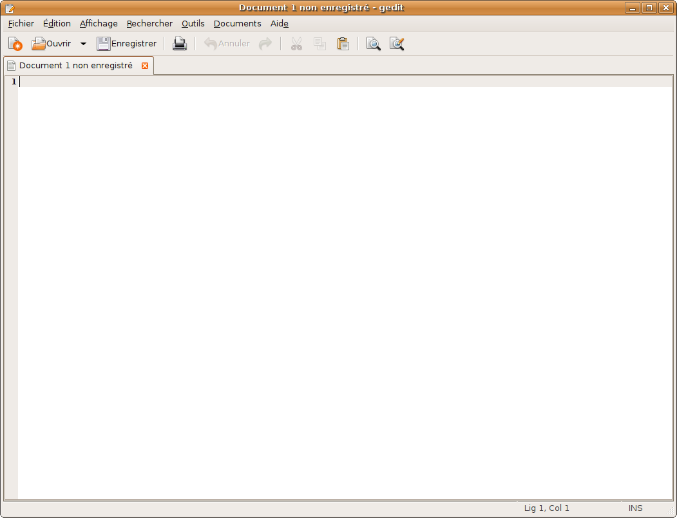The height and width of the screenshot is (518, 677).
Task: Click the copy icon in toolbar
Action: [x=319, y=44]
